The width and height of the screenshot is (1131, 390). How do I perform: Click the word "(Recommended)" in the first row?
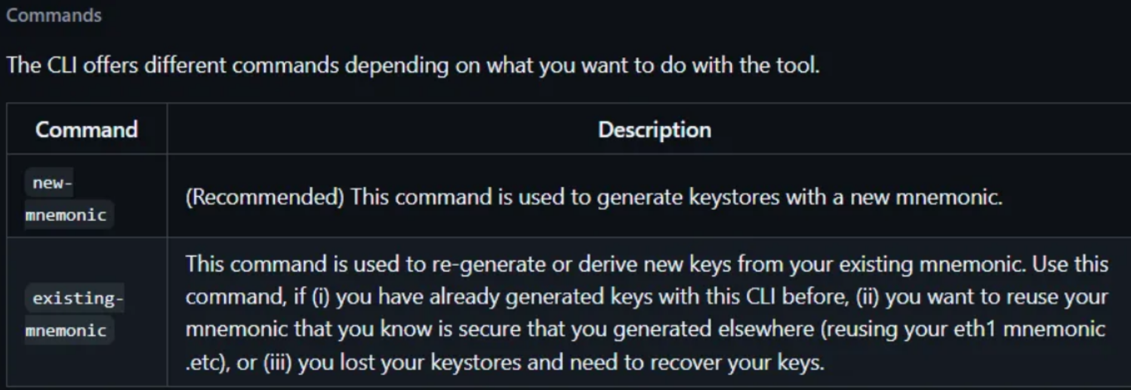click(x=264, y=197)
